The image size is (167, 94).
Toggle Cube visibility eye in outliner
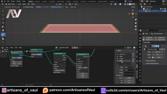(163, 11)
